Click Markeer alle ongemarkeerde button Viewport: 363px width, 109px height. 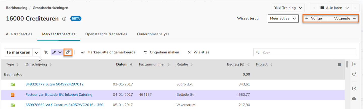click(108, 52)
